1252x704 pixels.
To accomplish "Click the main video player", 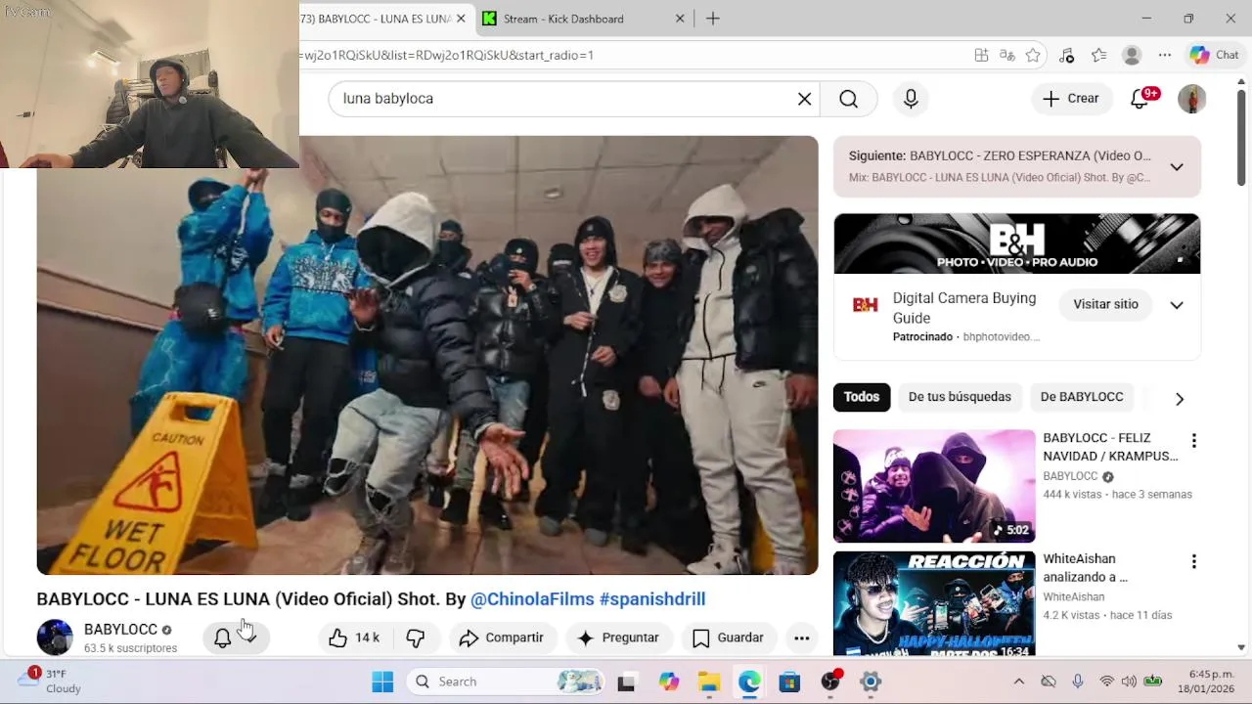I will [x=427, y=355].
